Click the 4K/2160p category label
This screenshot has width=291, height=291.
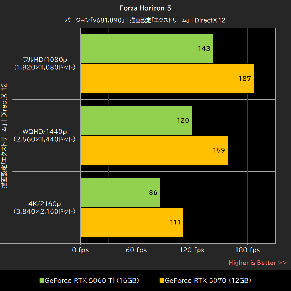click(44, 207)
